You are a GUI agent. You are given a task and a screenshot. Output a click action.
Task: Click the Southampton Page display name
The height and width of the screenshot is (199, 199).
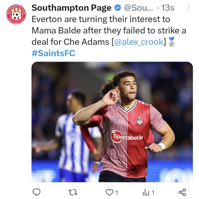(x=71, y=8)
